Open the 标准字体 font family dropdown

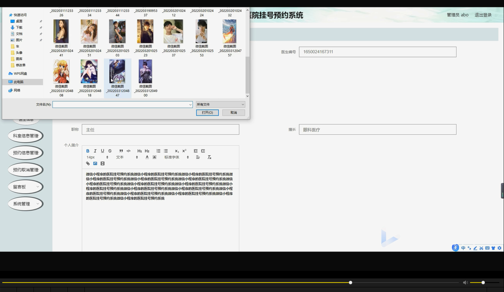(x=177, y=157)
